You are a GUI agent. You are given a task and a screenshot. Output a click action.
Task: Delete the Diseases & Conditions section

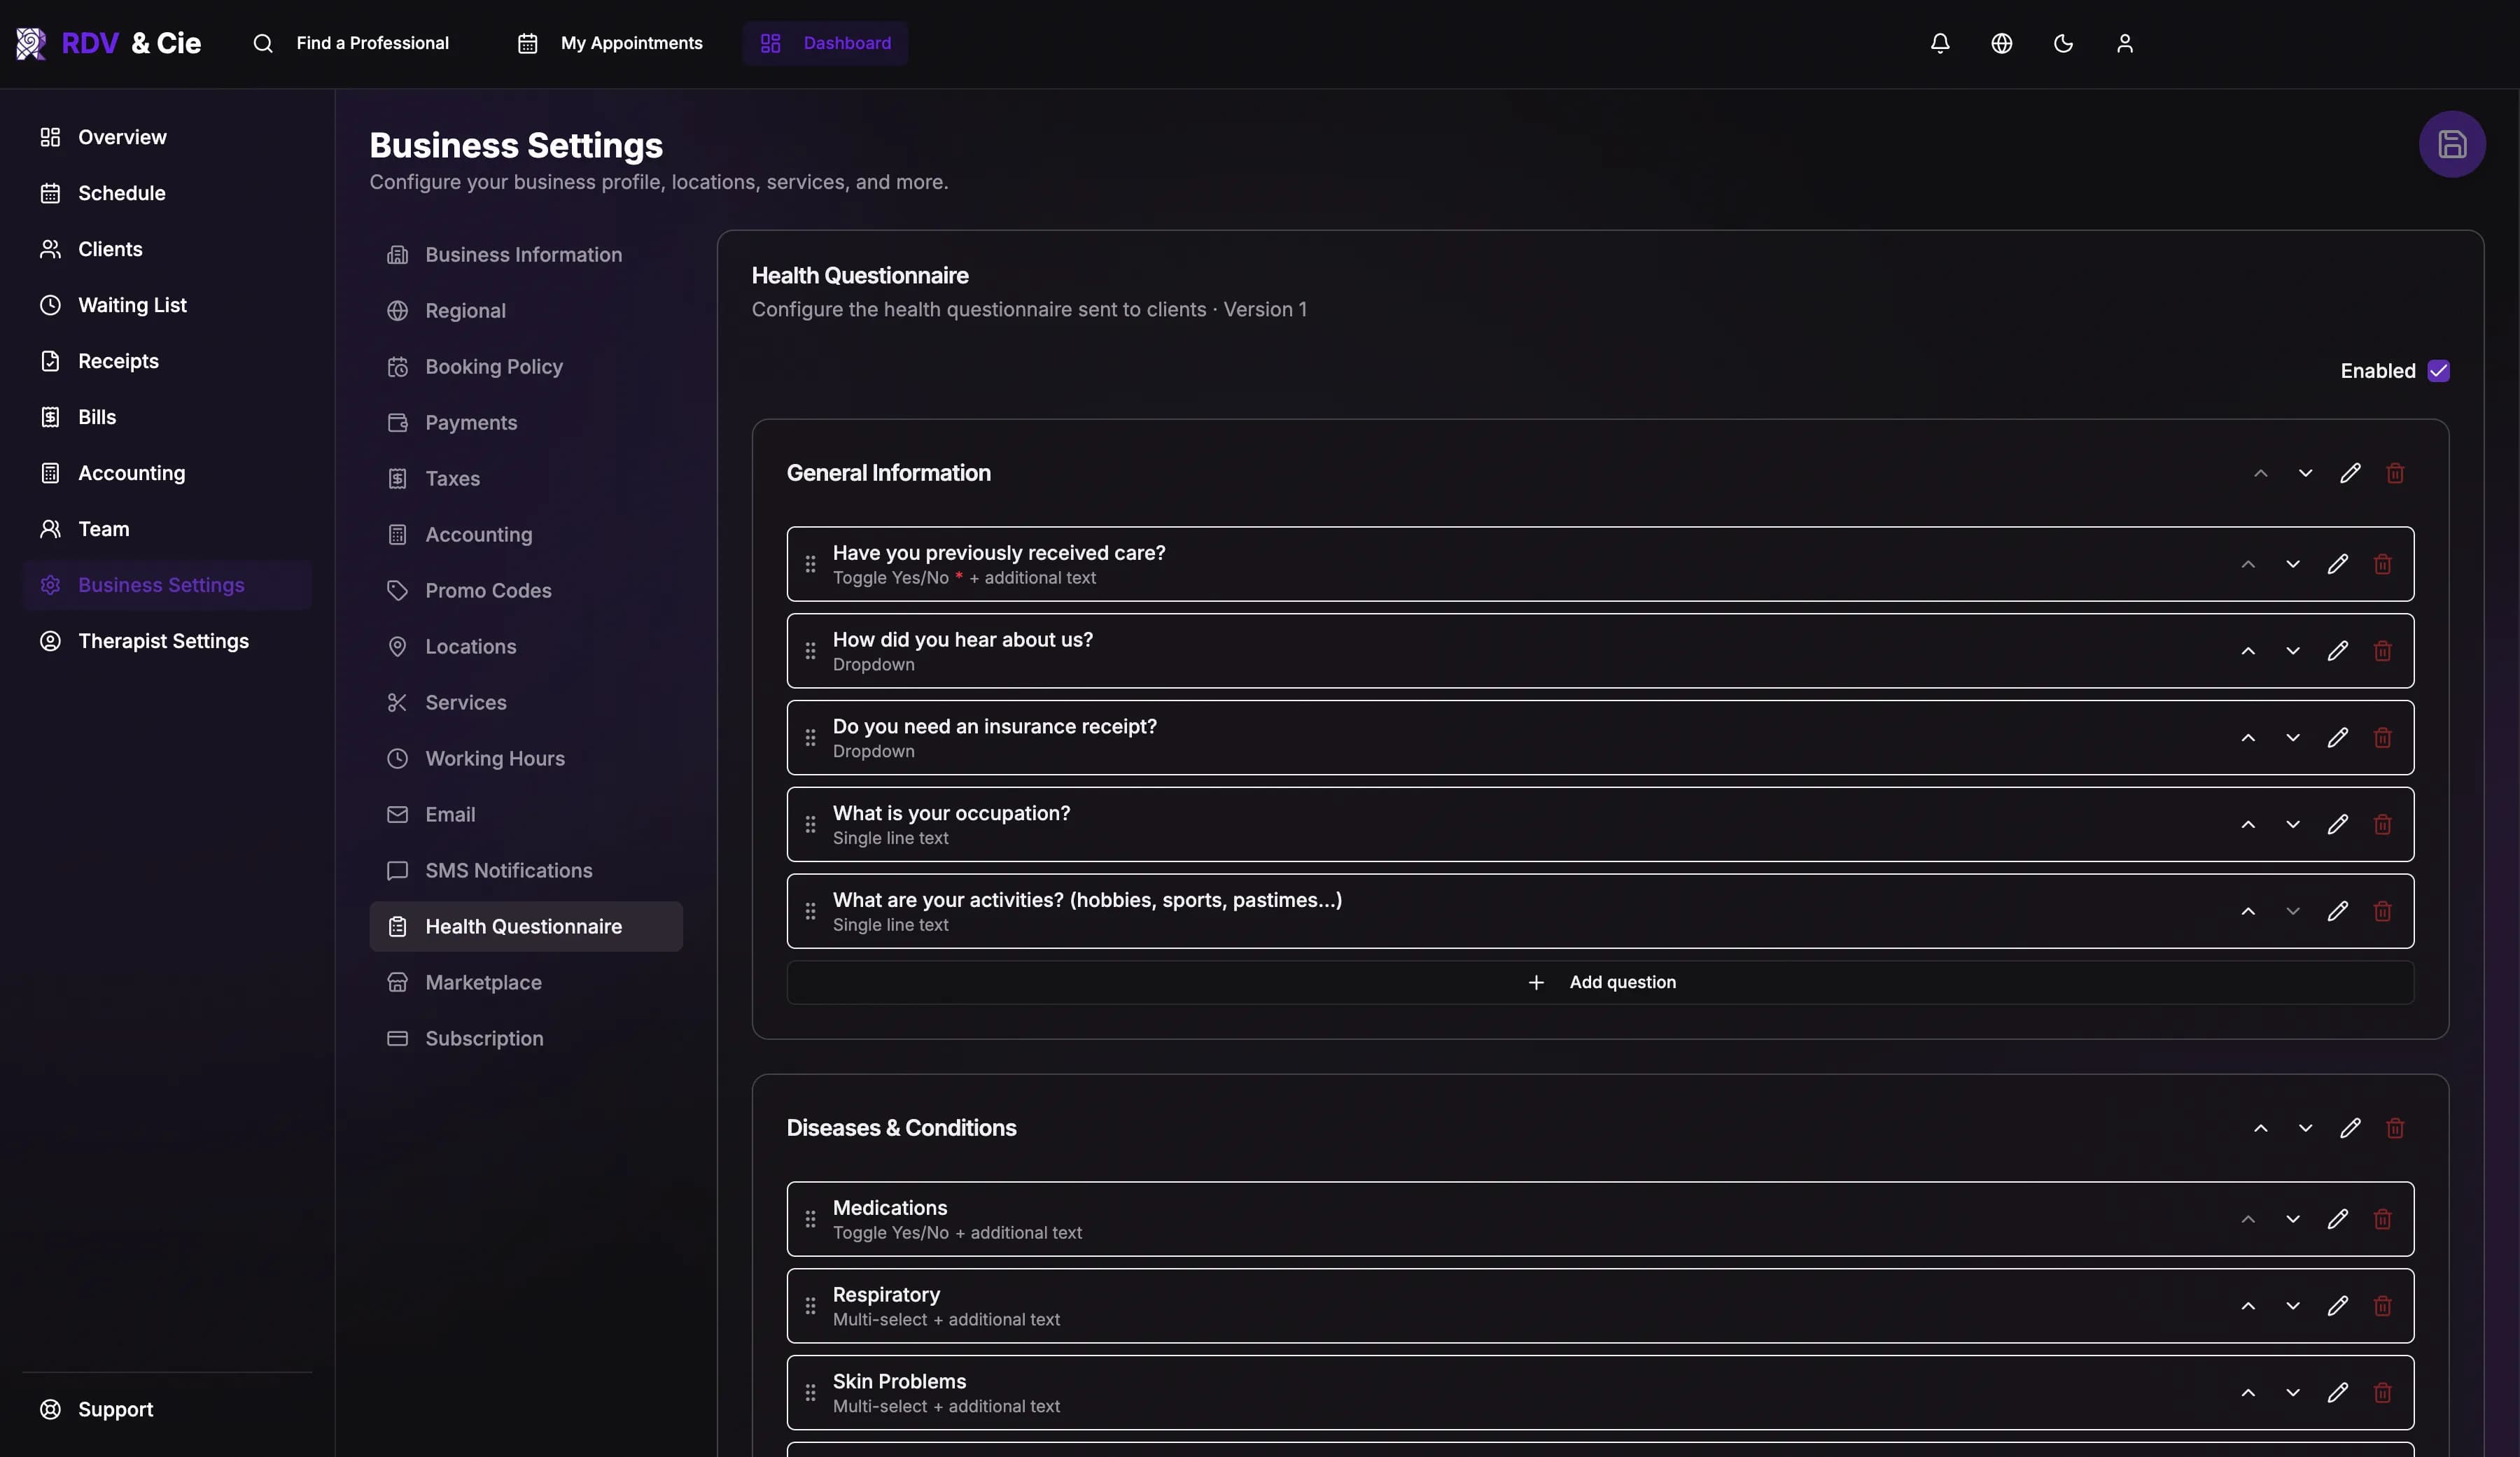click(2394, 1128)
